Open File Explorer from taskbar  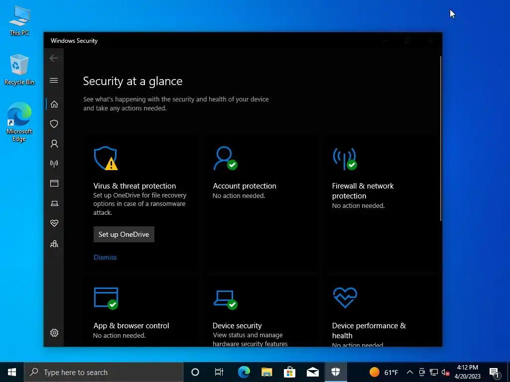(x=267, y=372)
